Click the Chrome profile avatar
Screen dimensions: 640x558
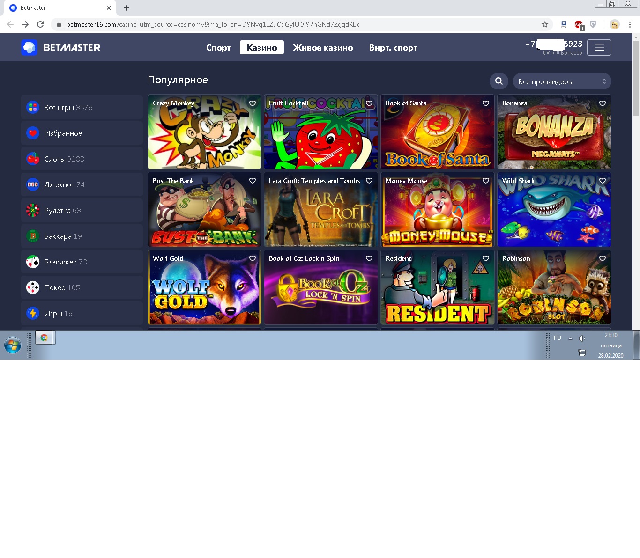(615, 24)
